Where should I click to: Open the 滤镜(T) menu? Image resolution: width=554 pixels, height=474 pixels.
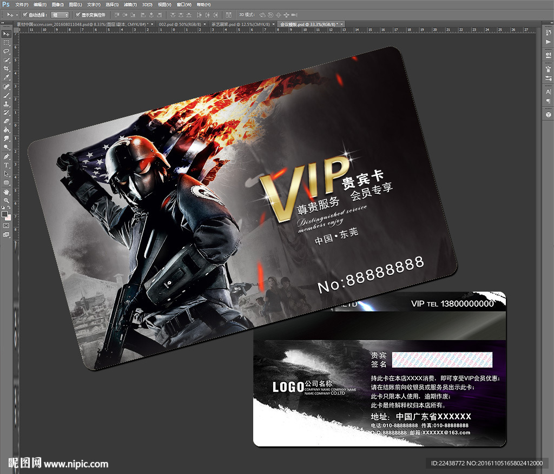tap(130, 4)
